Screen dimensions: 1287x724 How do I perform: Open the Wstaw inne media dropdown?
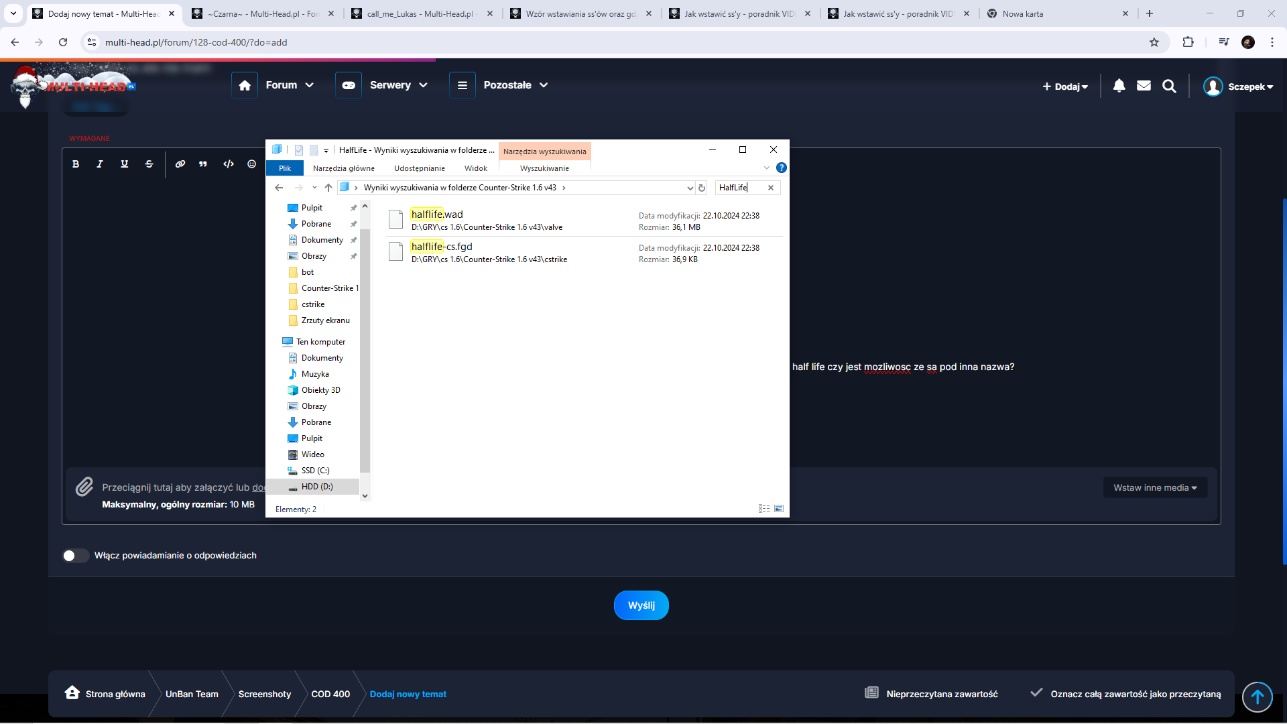coord(1155,488)
